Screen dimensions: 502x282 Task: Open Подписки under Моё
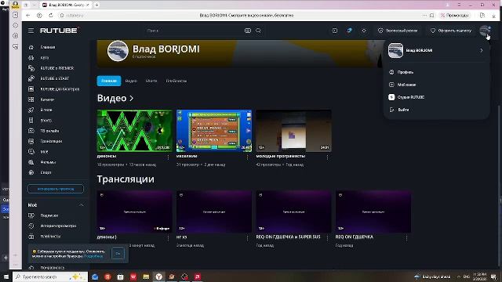[49, 215]
